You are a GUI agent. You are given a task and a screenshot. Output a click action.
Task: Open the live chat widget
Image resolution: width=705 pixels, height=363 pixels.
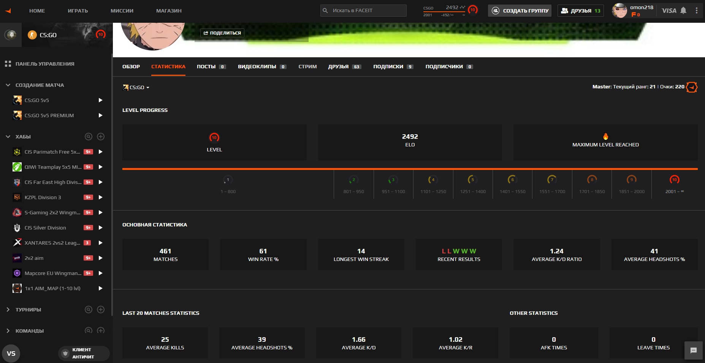click(x=694, y=350)
